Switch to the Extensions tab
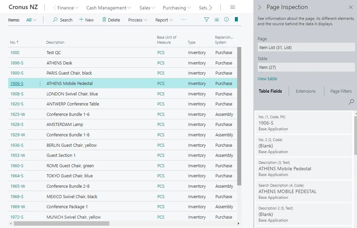The image size is (357, 228). (306, 91)
